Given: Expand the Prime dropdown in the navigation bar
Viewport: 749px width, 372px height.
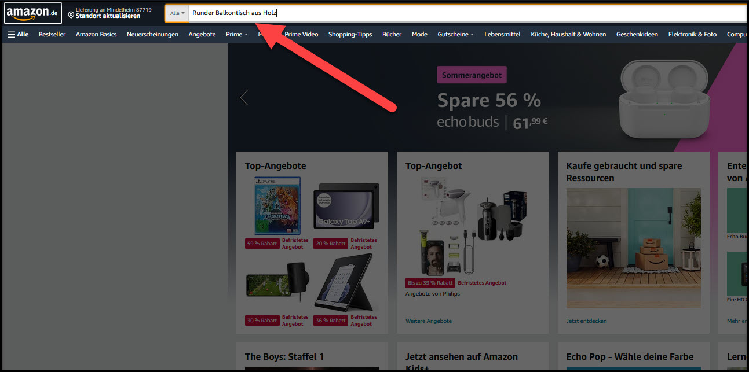Looking at the screenshot, I should [x=236, y=34].
